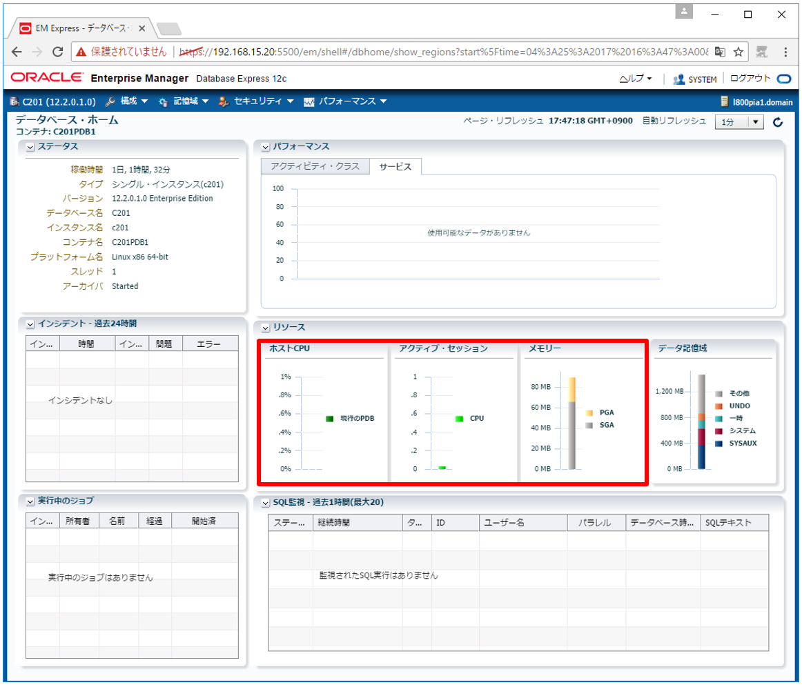Open a new browser tab
This screenshot has height=687, width=802.
[169, 29]
